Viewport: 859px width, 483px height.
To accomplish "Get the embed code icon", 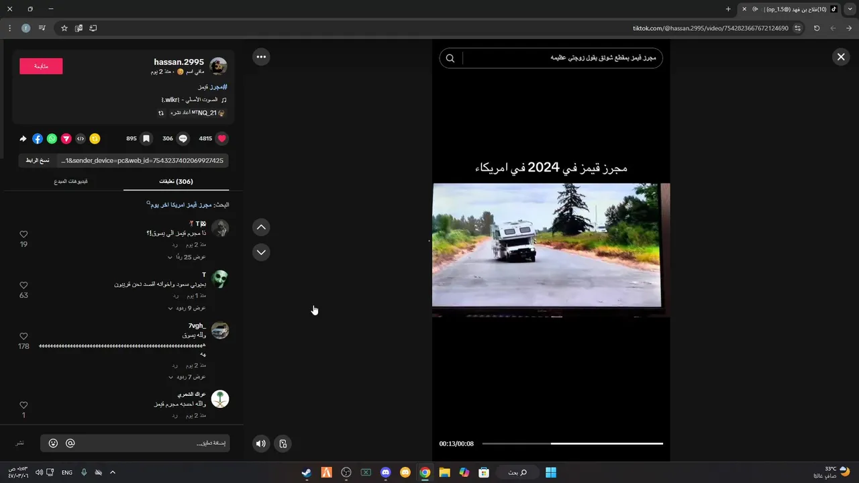I will coord(81,139).
